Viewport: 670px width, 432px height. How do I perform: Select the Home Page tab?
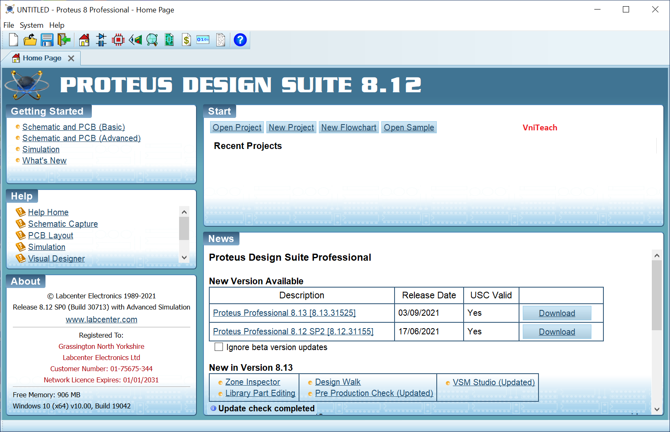point(41,58)
